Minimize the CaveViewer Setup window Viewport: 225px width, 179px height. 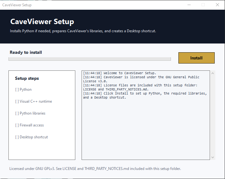click(189, 5)
